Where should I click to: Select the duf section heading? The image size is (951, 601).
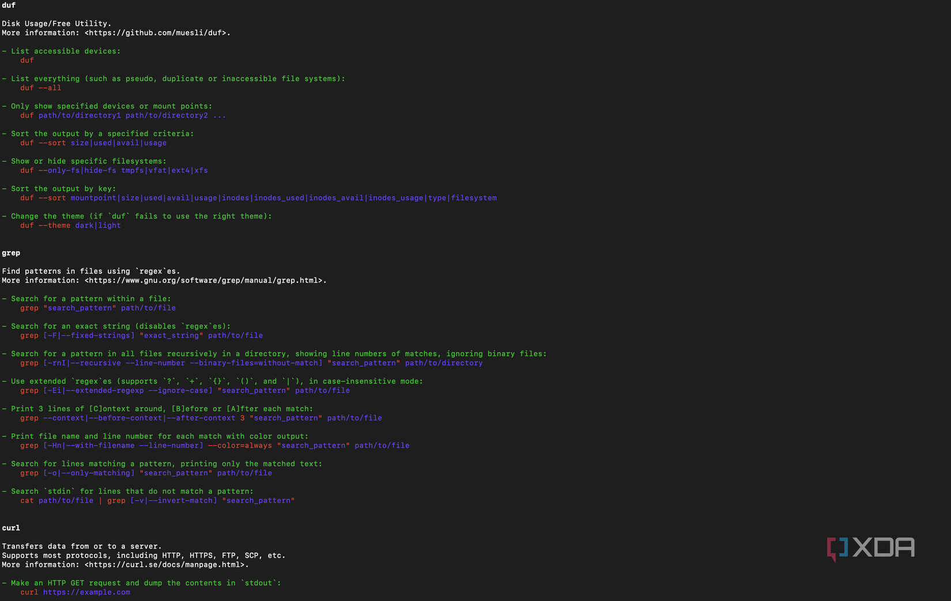[x=8, y=5]
